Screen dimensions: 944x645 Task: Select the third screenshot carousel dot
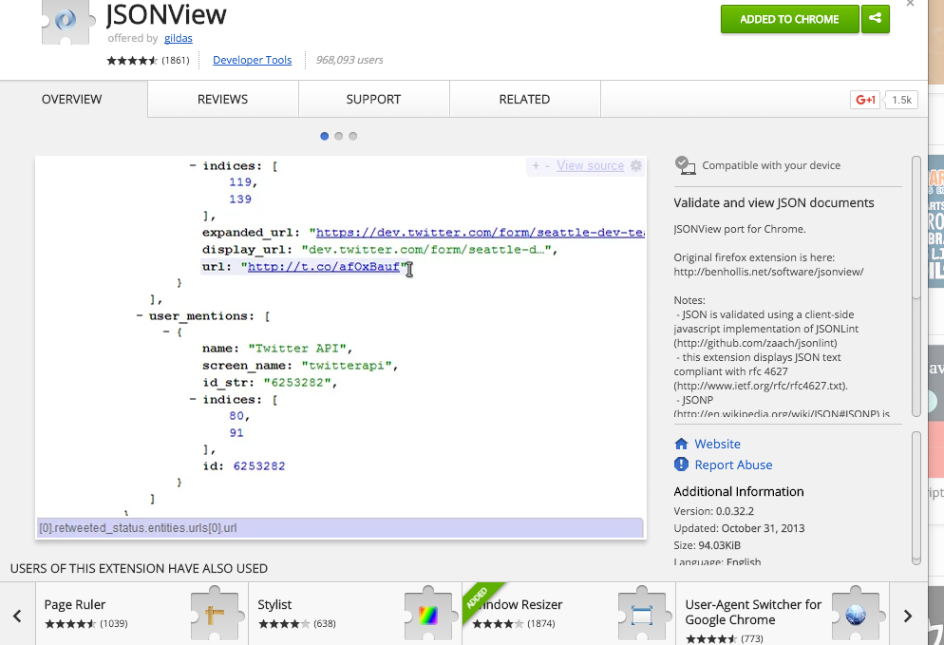pos(353,136)
